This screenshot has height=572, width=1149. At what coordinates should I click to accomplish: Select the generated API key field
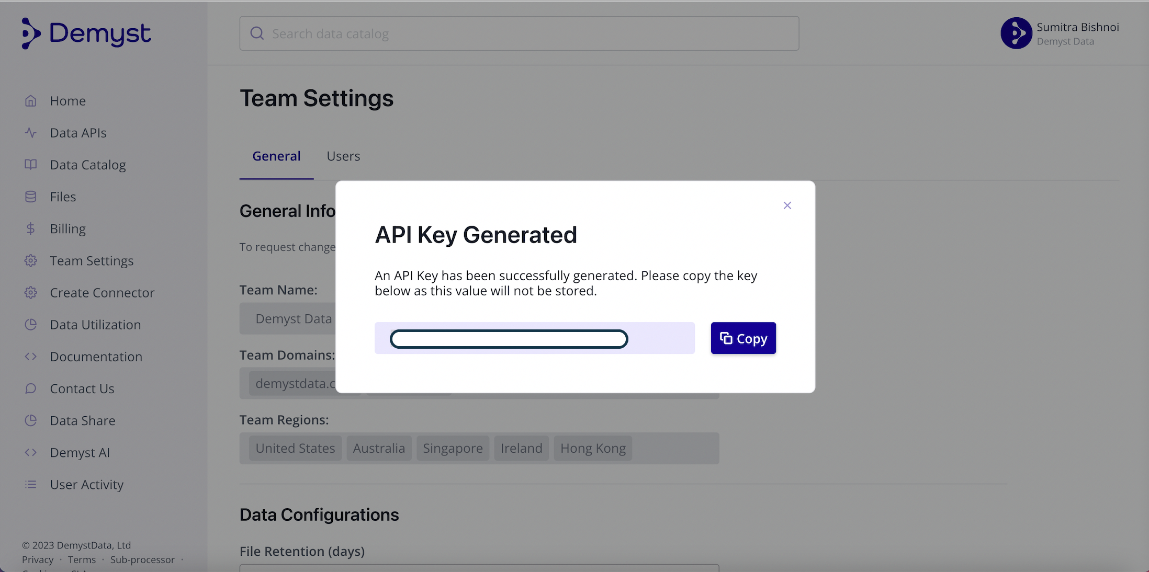click(509, 339)
